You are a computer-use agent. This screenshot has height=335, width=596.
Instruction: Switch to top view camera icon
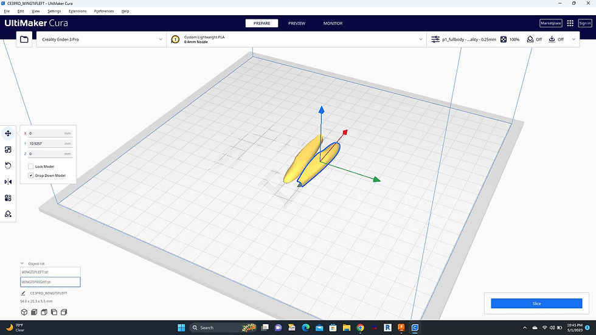[x=44, y=313]
